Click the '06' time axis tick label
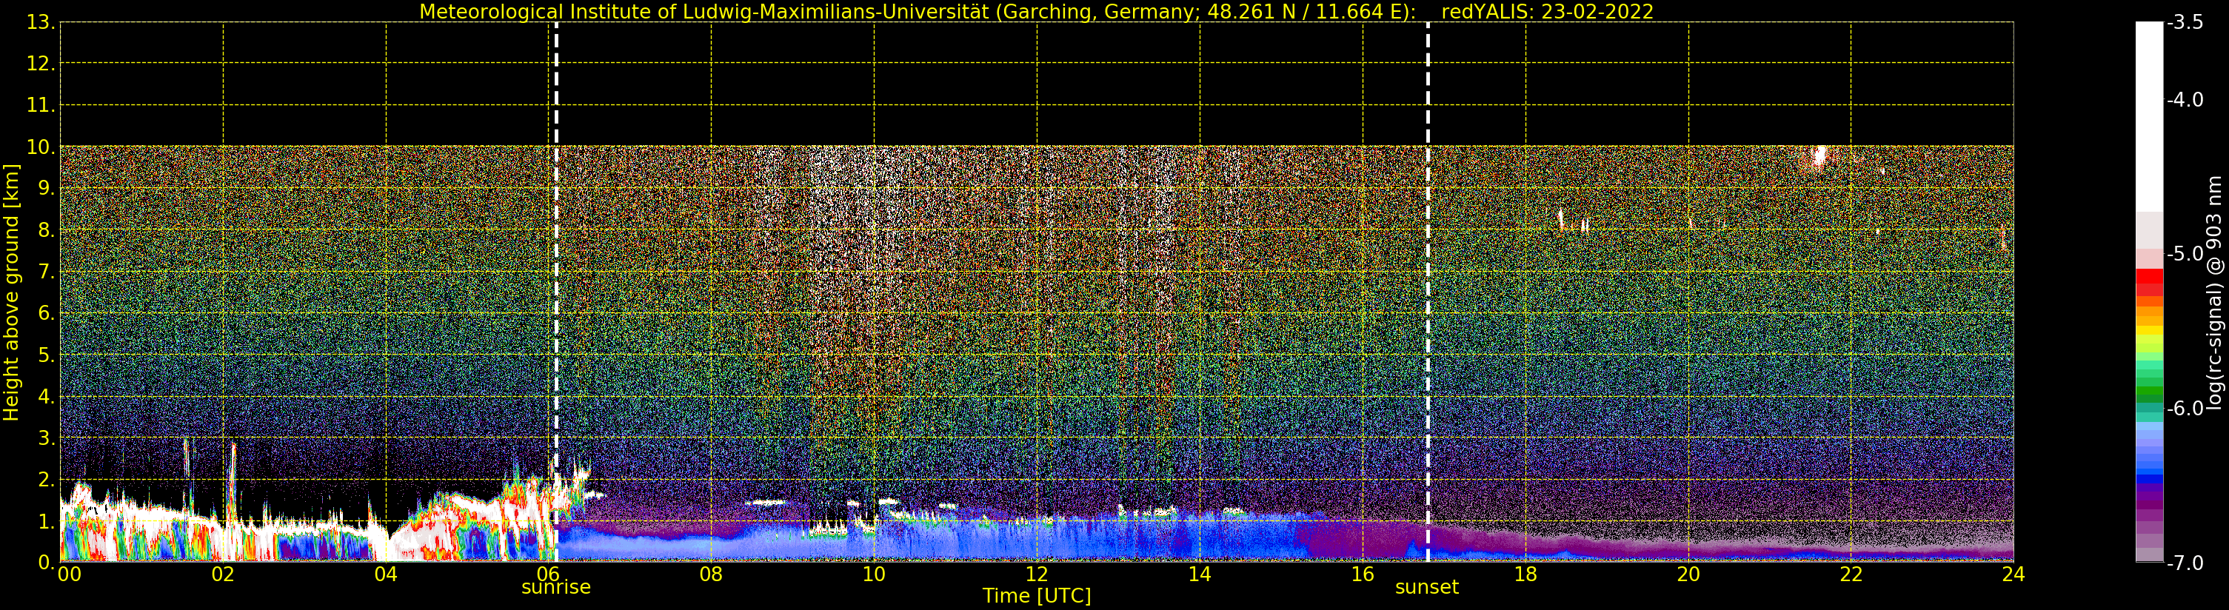This screenshot has width=2229, height=610. pos(549,574)
